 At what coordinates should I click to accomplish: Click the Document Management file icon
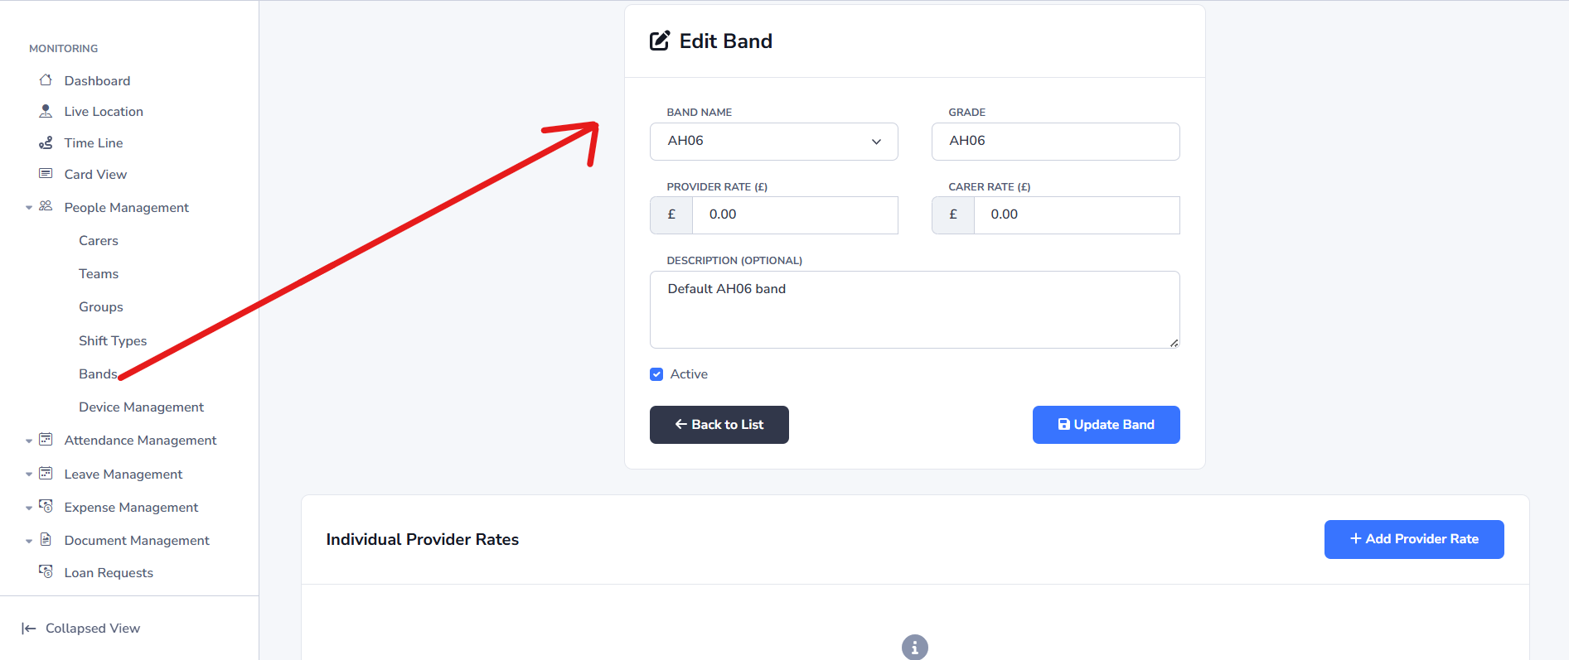(x=46, y=540)
